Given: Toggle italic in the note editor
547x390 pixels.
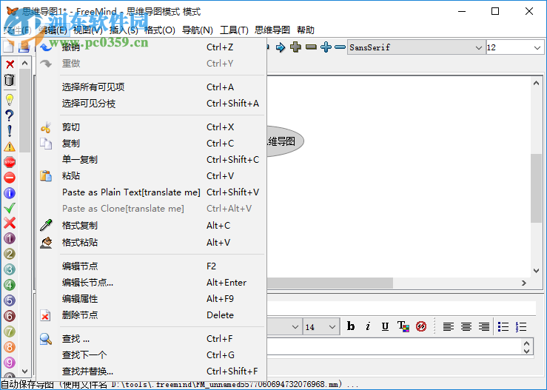Looking at the screenshot, I should click(x=368, y=326).
